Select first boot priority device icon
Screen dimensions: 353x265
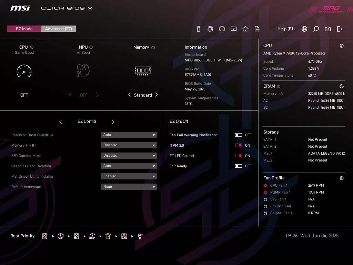coord(45,236)
